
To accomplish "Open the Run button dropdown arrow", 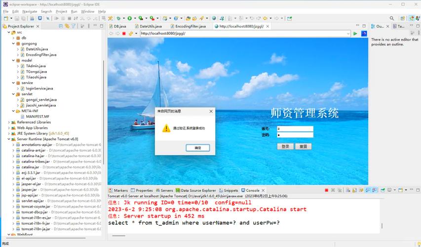I will [x=135, y=18].
